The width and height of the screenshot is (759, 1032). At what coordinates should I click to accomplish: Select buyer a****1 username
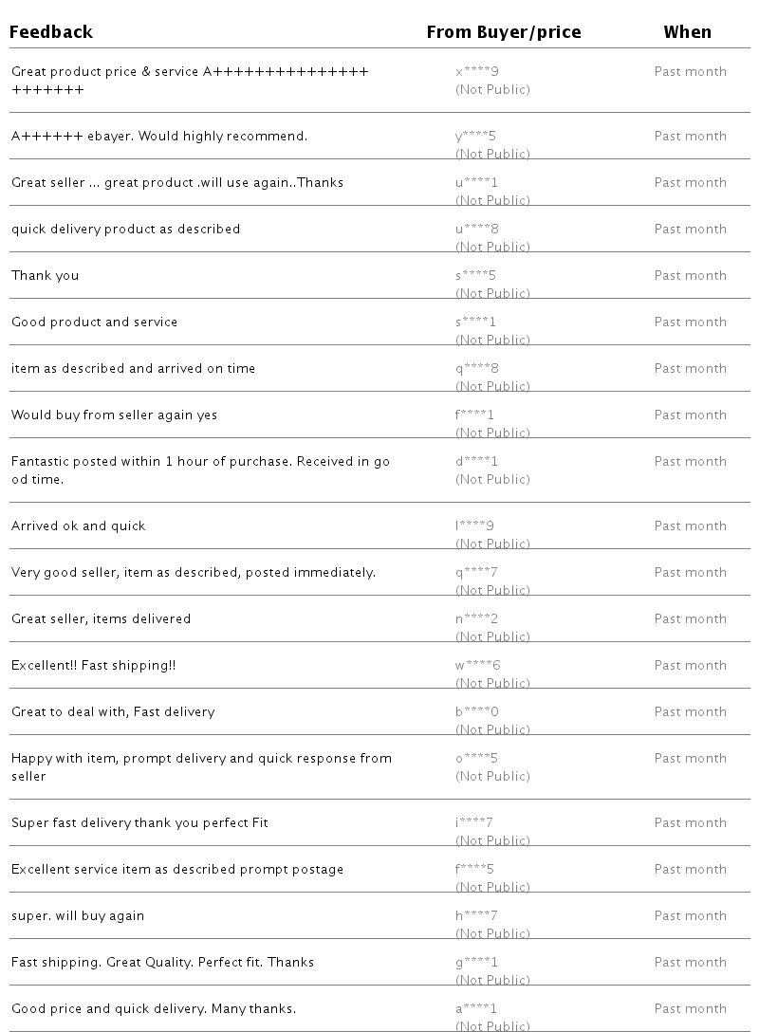pyautogui.click(x=476, y=1008)
